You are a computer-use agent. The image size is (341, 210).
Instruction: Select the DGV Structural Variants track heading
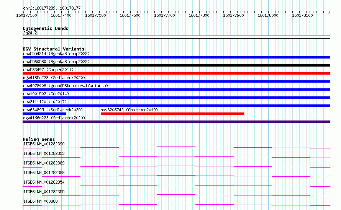54,49
